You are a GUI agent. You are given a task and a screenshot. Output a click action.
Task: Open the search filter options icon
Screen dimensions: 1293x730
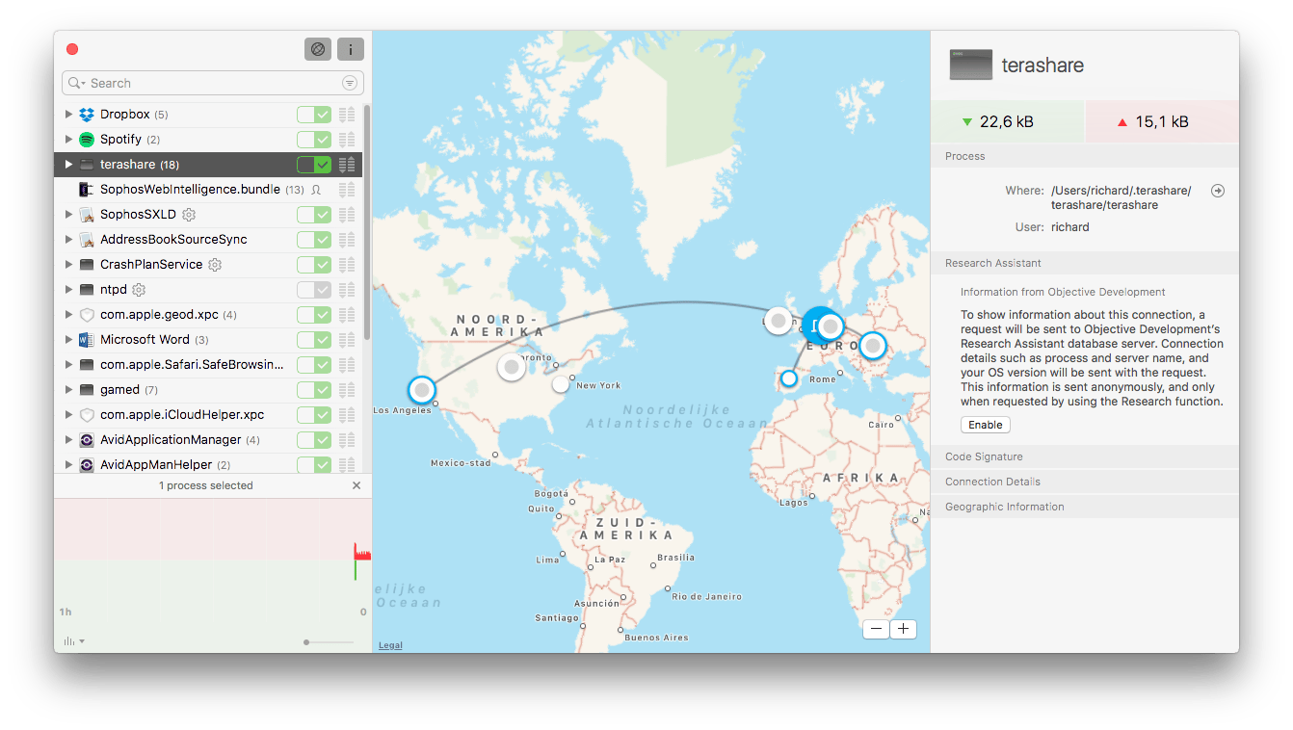tap(349, 83)
